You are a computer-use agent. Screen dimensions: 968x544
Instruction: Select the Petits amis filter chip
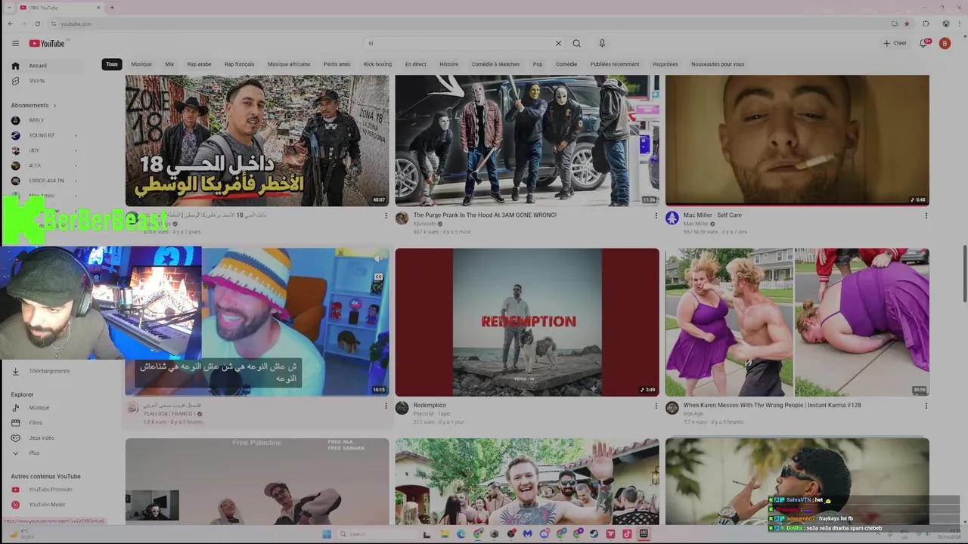click(x=337, y=64)
